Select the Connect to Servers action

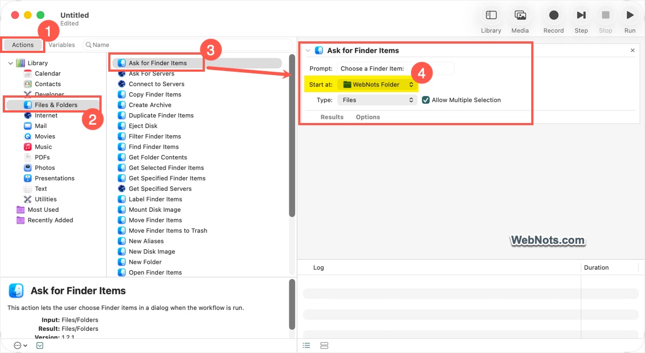[x=156, y=84]
